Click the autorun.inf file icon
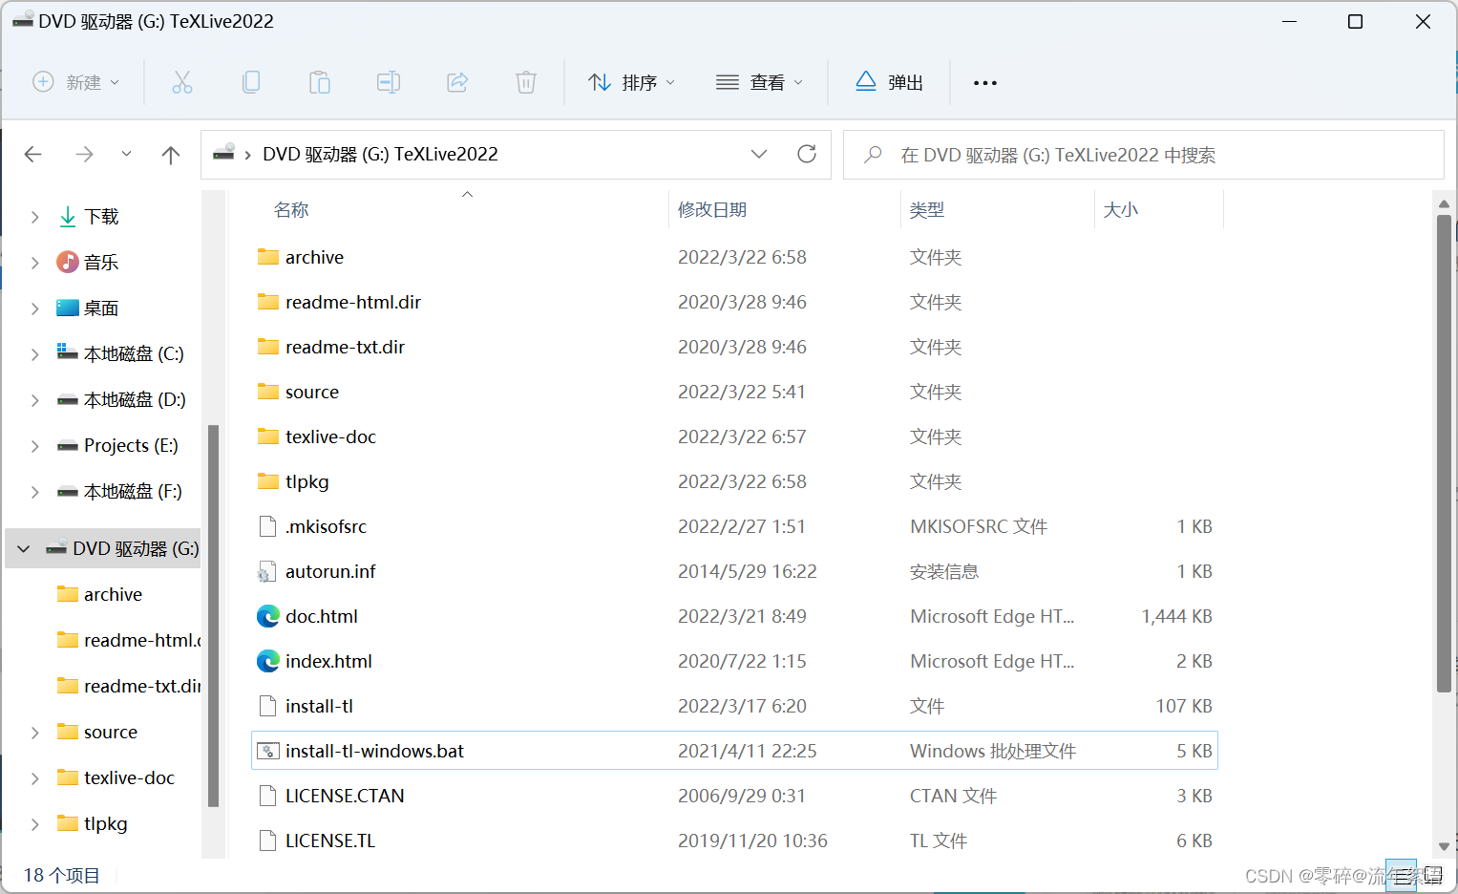1458x894 pixels. click(x=267, y=571)
